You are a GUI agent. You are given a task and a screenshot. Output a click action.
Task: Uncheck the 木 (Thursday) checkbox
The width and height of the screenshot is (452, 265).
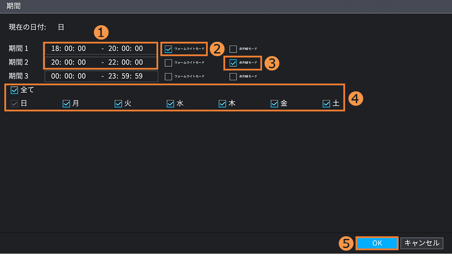[223, 104]
